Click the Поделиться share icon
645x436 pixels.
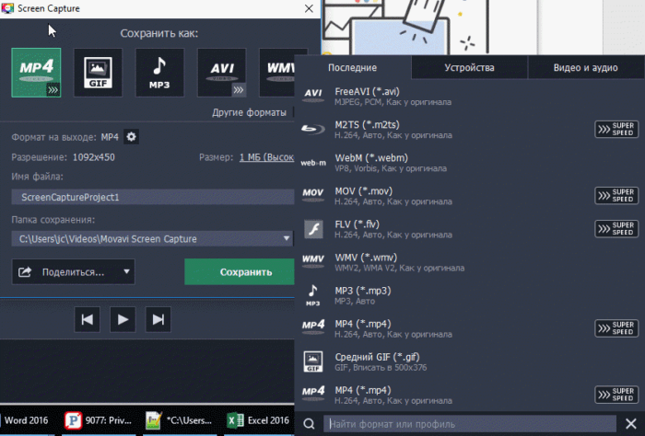(x=25, y=271)
